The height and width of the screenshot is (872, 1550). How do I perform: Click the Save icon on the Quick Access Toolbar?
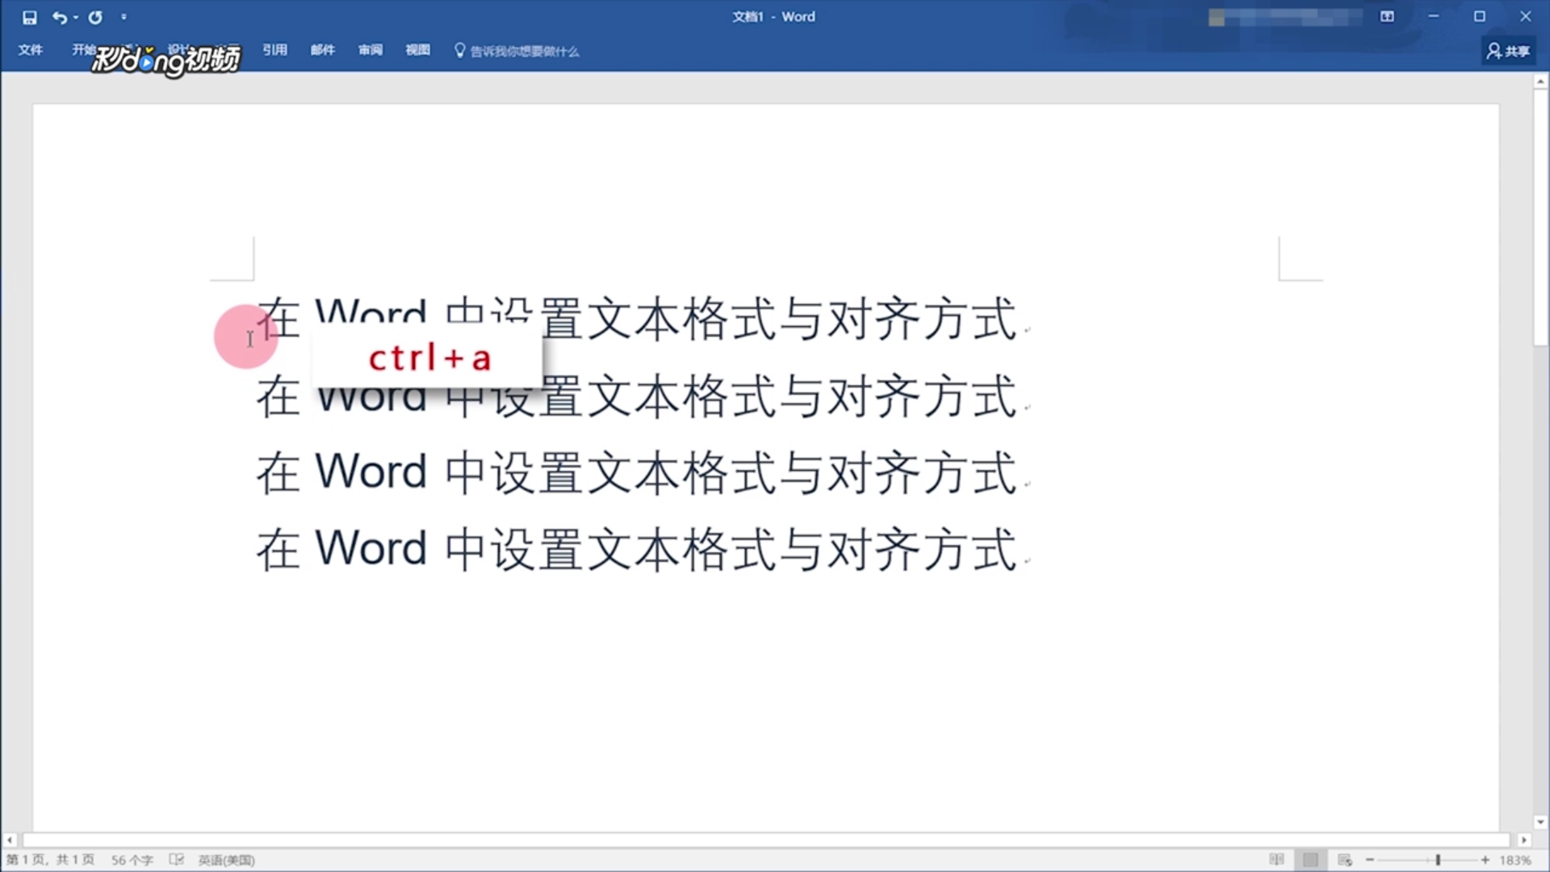click(29, 16)
